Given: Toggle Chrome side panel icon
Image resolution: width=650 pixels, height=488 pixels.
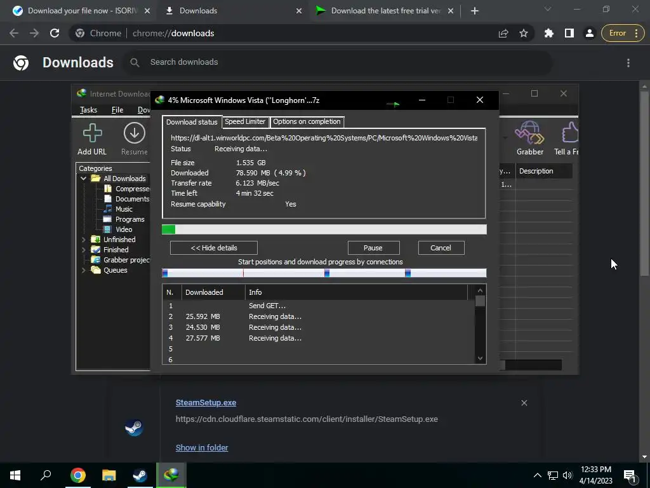Looking at the screenshot, I should [569, 33].
